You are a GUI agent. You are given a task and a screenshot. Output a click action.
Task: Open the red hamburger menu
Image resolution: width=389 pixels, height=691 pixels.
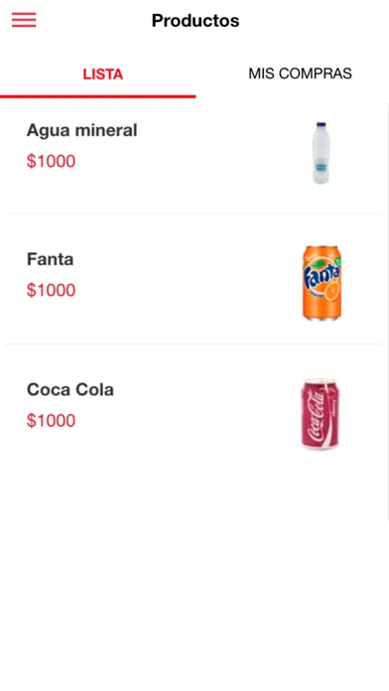click(x=24, y=20)
